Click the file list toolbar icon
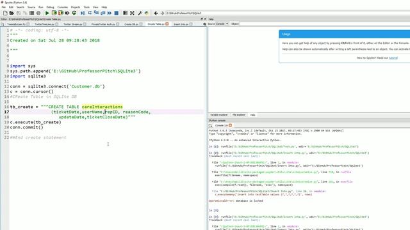 click(31, 13)
